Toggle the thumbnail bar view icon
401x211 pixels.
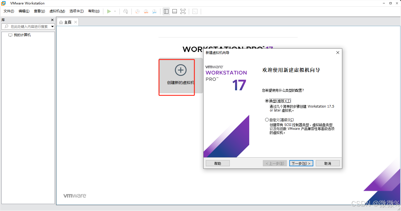[175, 11]
